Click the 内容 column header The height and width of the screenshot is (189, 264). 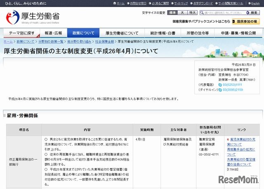(x=87, y=130)
